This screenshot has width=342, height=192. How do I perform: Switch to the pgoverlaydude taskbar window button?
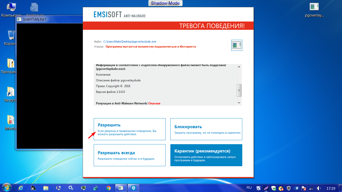(121, 188)
